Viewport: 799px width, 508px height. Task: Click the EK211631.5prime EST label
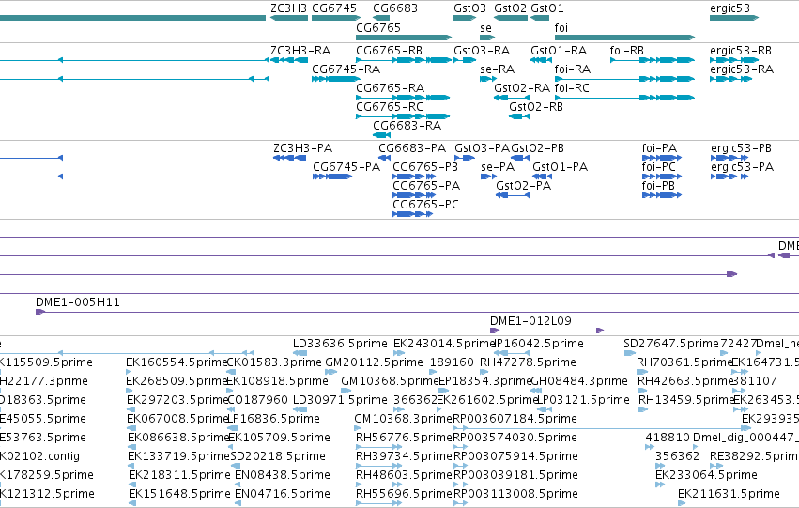[729, 494]
